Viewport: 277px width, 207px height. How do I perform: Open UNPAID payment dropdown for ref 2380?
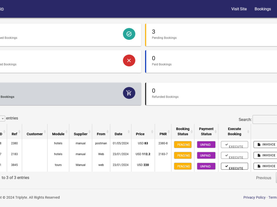[x=206, y=145]
